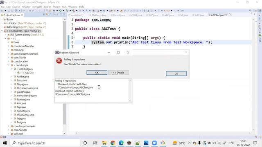Expand the FlipKart project

(2, 23)
